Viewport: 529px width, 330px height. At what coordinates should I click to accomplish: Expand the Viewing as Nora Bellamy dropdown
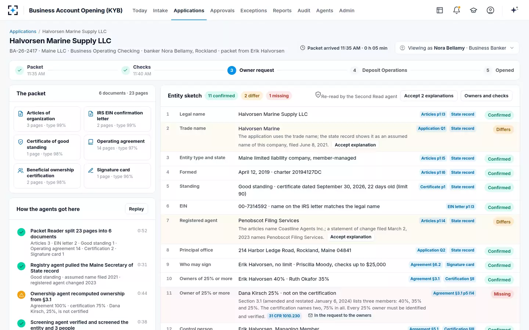click(457, 48)
